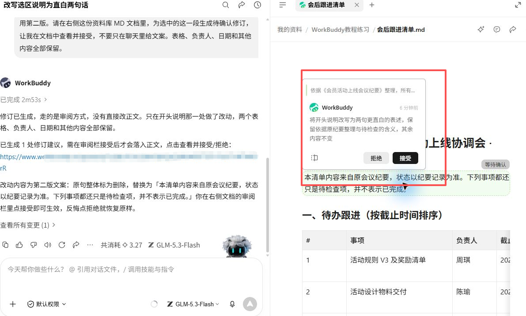Click the share arrow icon in chat header
The height and width of the screenshot is (316, 526).
[242, 5]
